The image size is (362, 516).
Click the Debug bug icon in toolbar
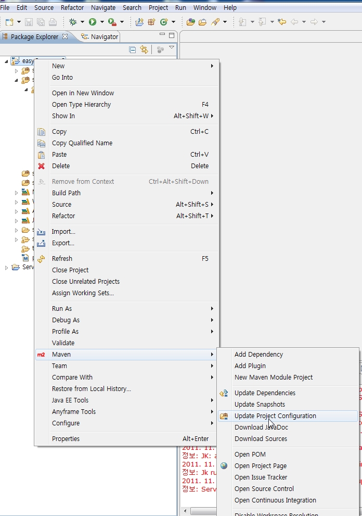pyautogui.click(x=73, y=22)
